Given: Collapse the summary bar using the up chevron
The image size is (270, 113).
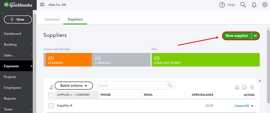Looking at the screenshot, I should tap(260, 81).
